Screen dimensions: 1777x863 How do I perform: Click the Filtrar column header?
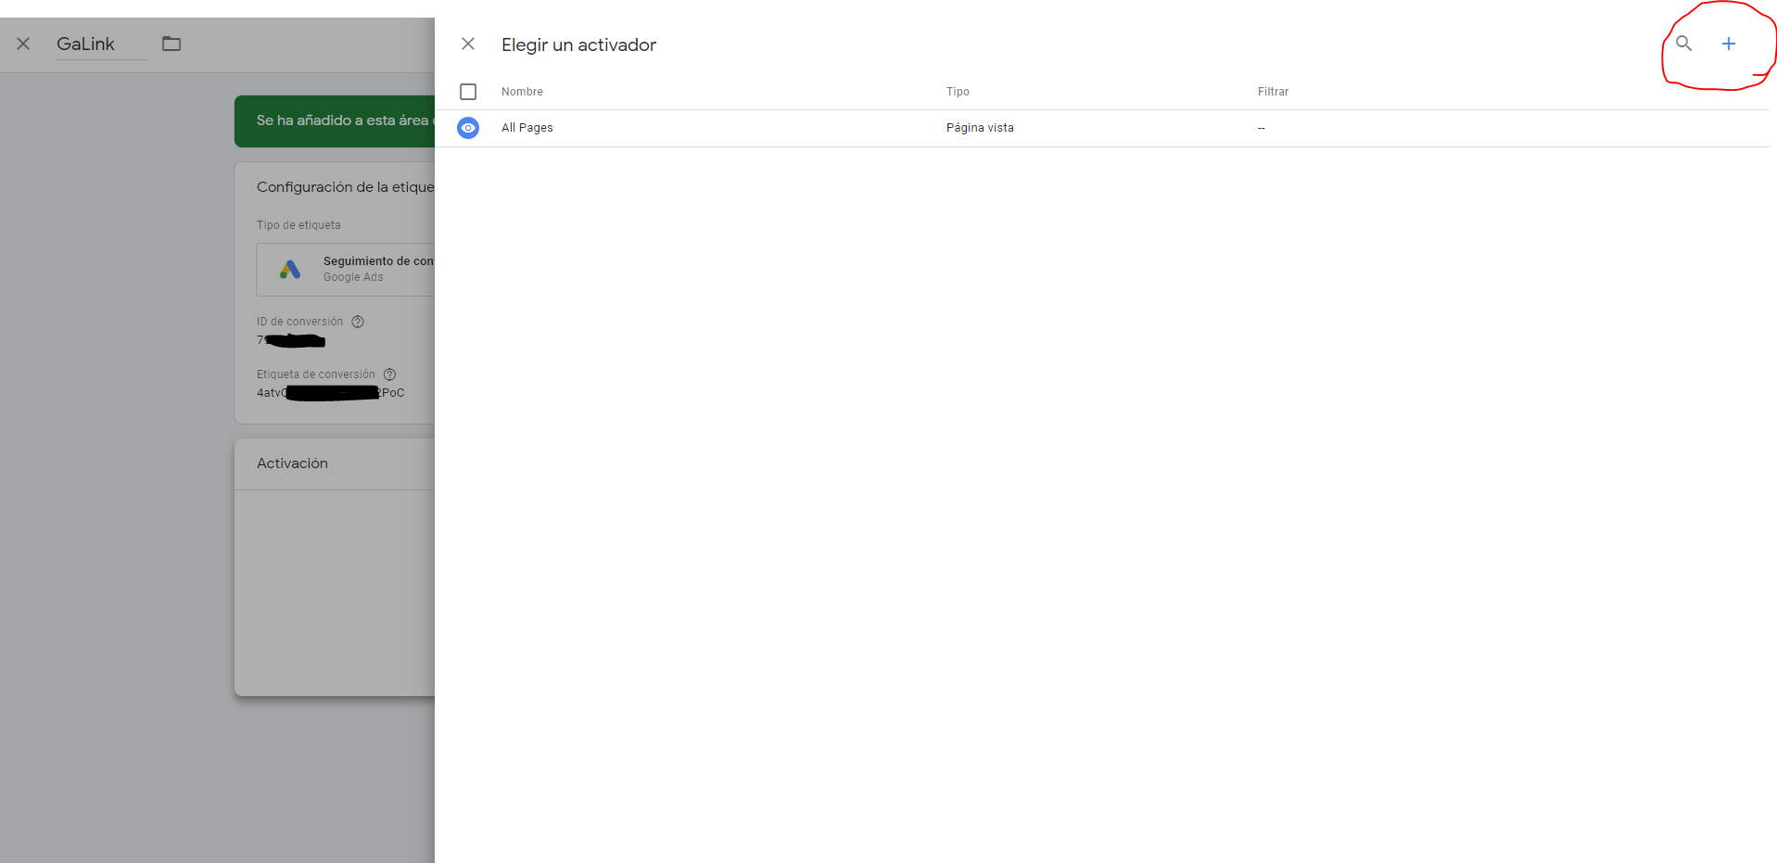tap(1273, 92)
